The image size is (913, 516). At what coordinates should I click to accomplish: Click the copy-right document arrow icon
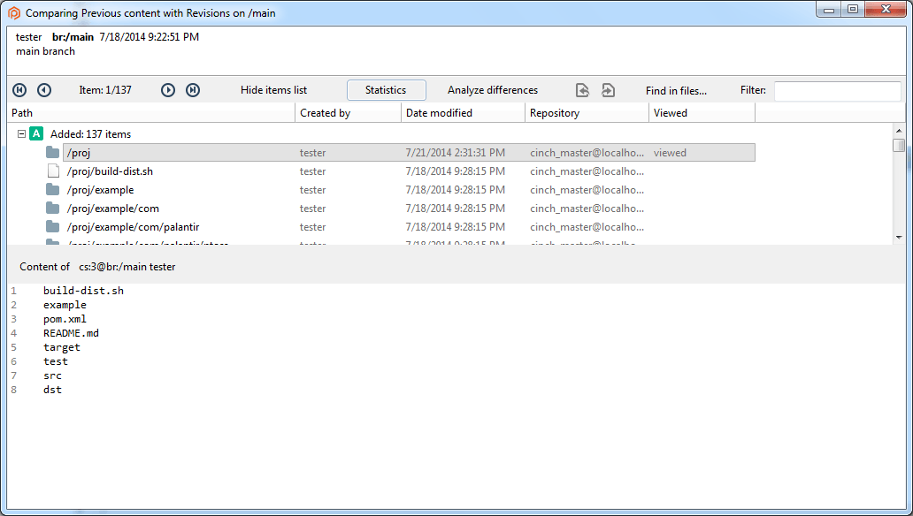click(608, 90)
